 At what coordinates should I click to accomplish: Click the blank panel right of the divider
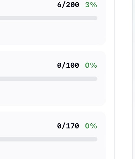pyautogui.click(x=124, y=79)
